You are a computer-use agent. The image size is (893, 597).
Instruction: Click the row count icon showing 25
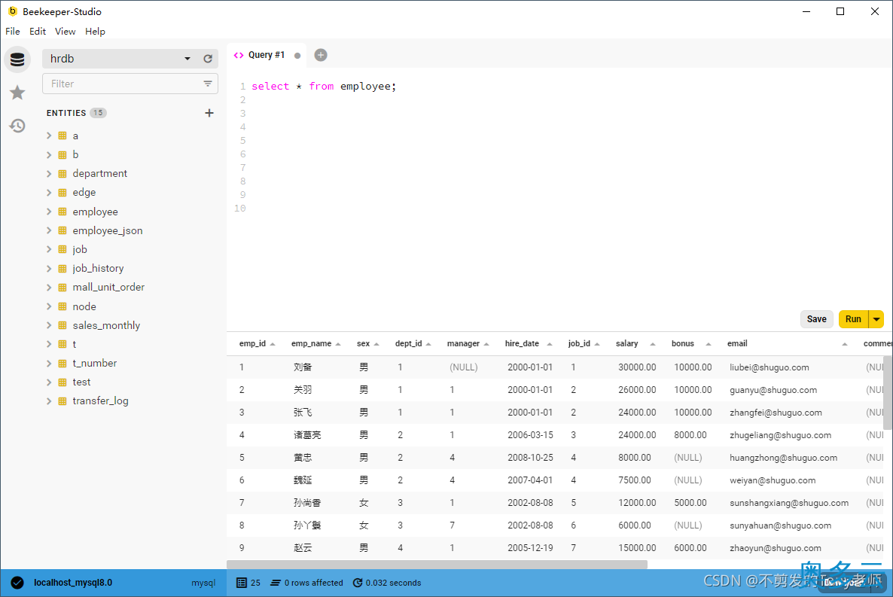point(242,583)
